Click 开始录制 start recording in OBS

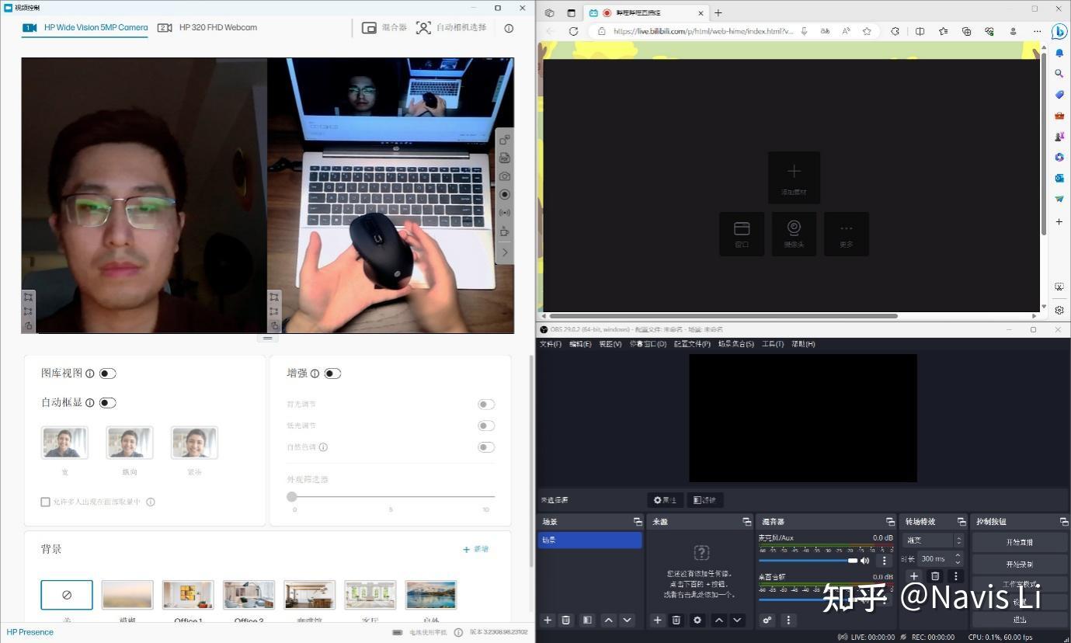[x=1019, y=564]
